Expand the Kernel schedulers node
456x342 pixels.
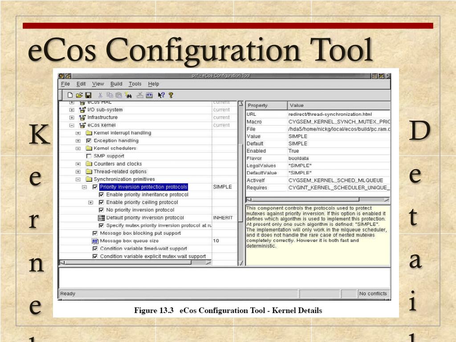click(x=78, y=148)
